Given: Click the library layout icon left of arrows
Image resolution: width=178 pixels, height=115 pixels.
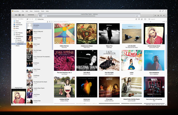Looking at the screenshot, I should (28, 19).
